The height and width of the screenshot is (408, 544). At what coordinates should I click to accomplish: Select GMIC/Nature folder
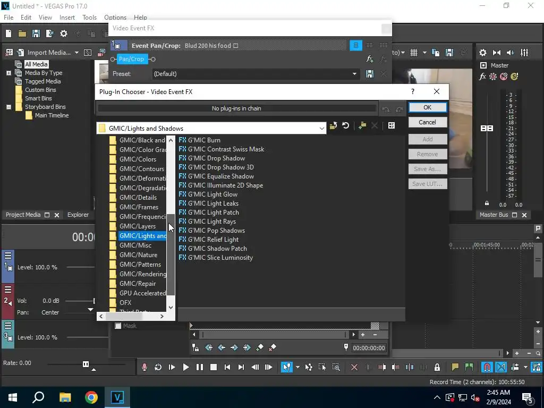pyautogui.click(x=139, y=255)
